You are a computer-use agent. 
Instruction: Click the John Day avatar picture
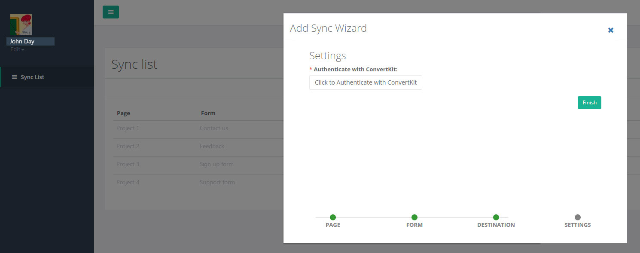[21, 24]
